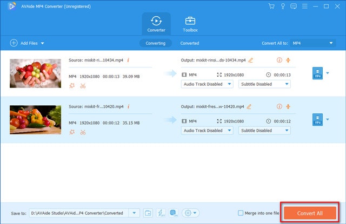The height and width of the screenshot is (224, 346).
Task: View source info for 10420.mp4
Action: pyautogui.click(x=128, y=106)
